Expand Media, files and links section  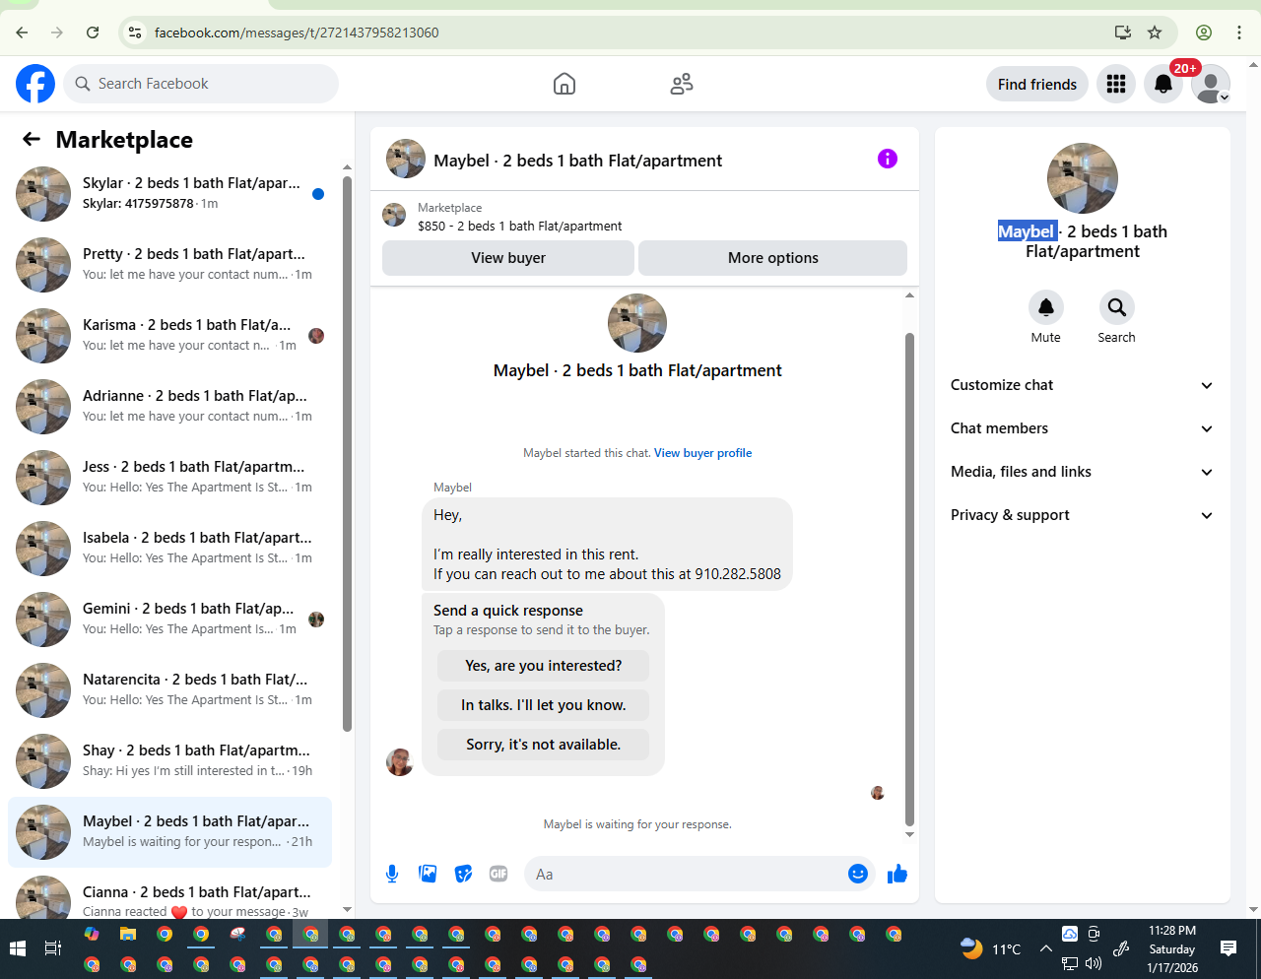tap(1082, 472)
